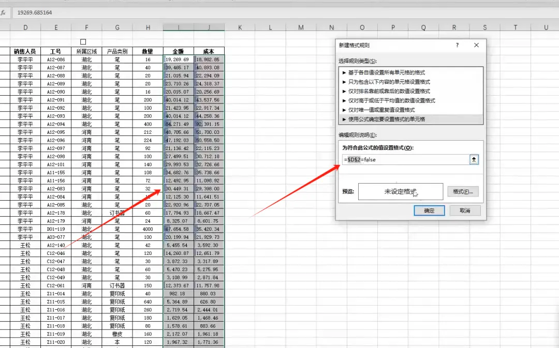Click 橡皮 product cell in row Z11-019
Viewport: 559px width, 348px height.
click(117, 334)
